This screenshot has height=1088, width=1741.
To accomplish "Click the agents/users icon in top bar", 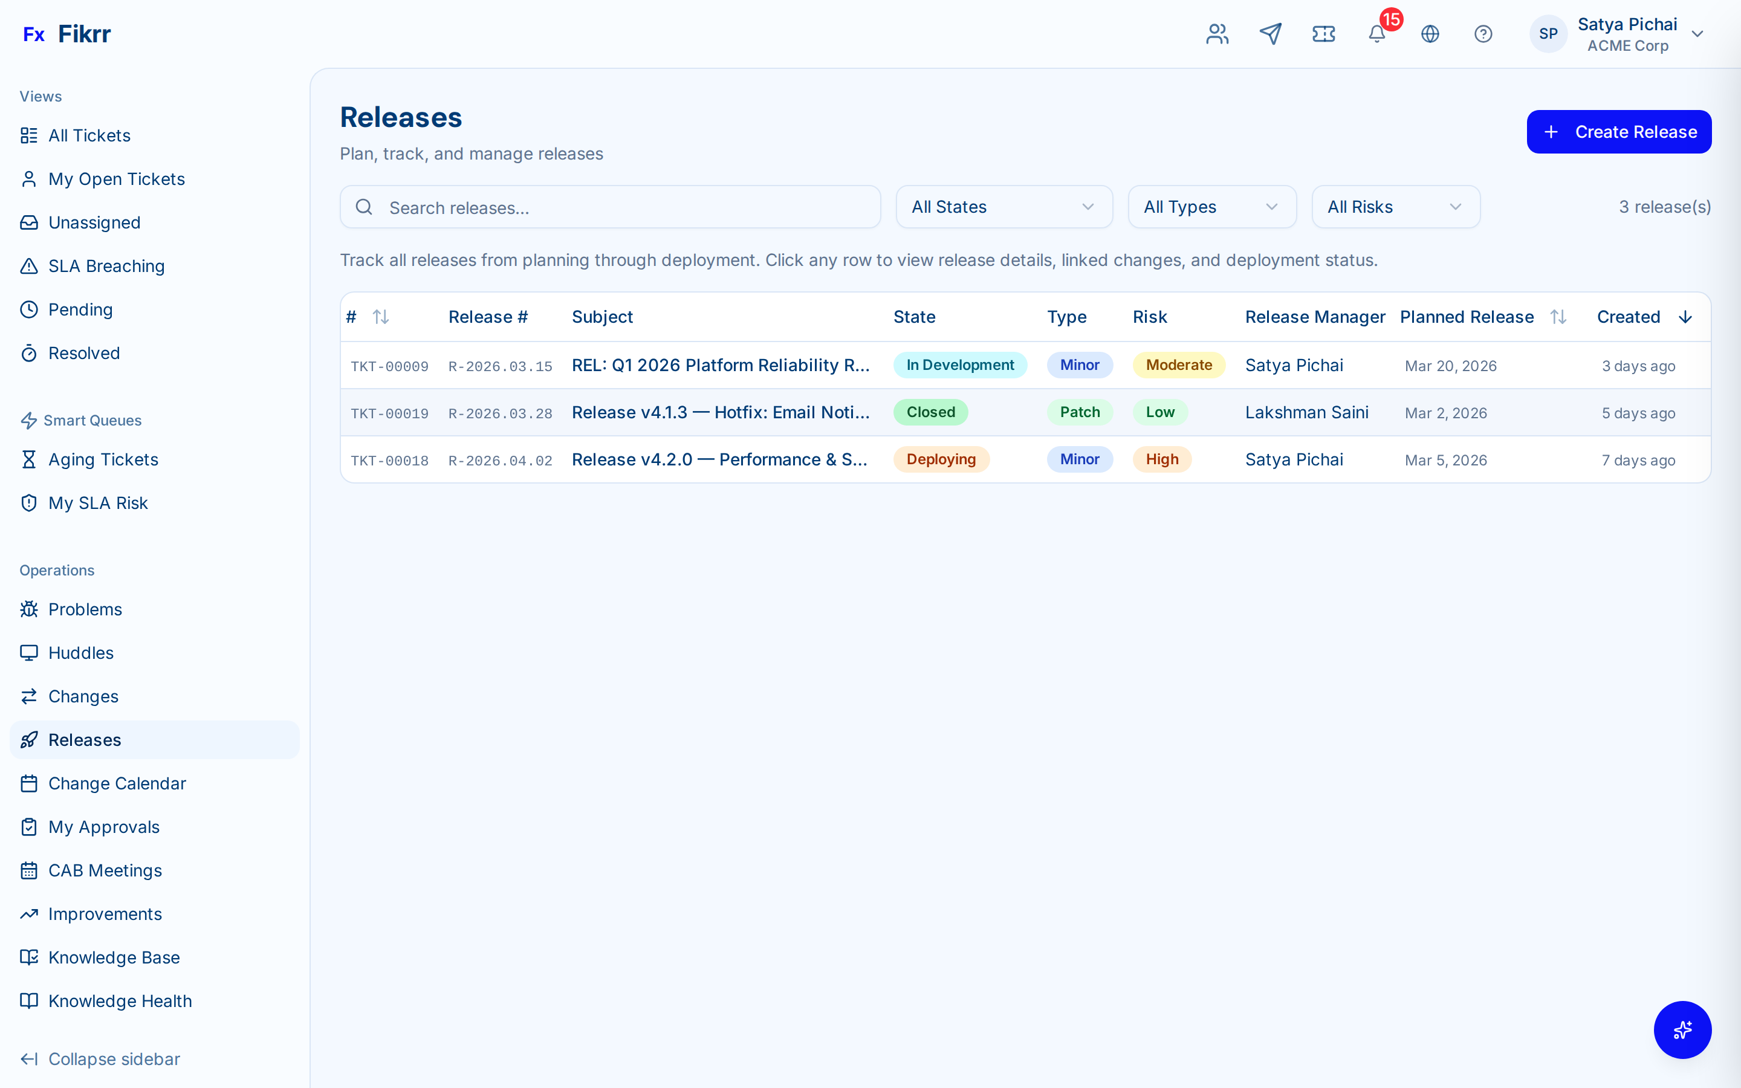I will (x=1216, y=34).
